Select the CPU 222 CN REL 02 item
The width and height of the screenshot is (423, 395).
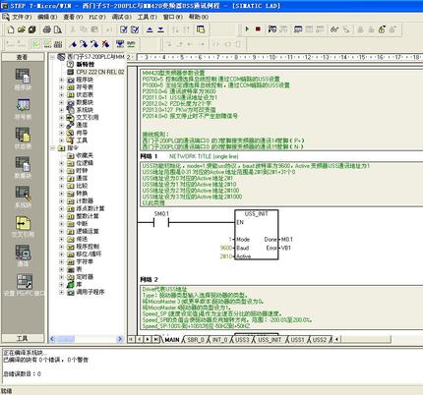pyautogui.click(x=100, y=72)
